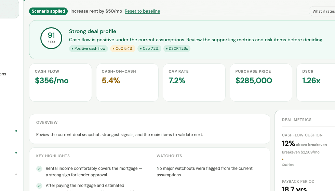Screen dimensions: 335x191
Task: Open the Cash-on-Cash 5.4% card
Action: point(127,83)
